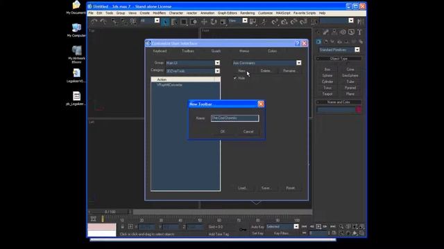Open the Motion command panel

tap(343, 33)
